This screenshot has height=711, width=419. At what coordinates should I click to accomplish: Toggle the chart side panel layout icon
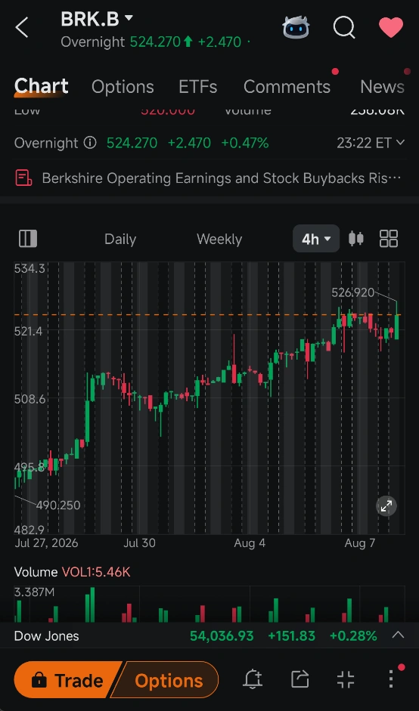point(28,238)
